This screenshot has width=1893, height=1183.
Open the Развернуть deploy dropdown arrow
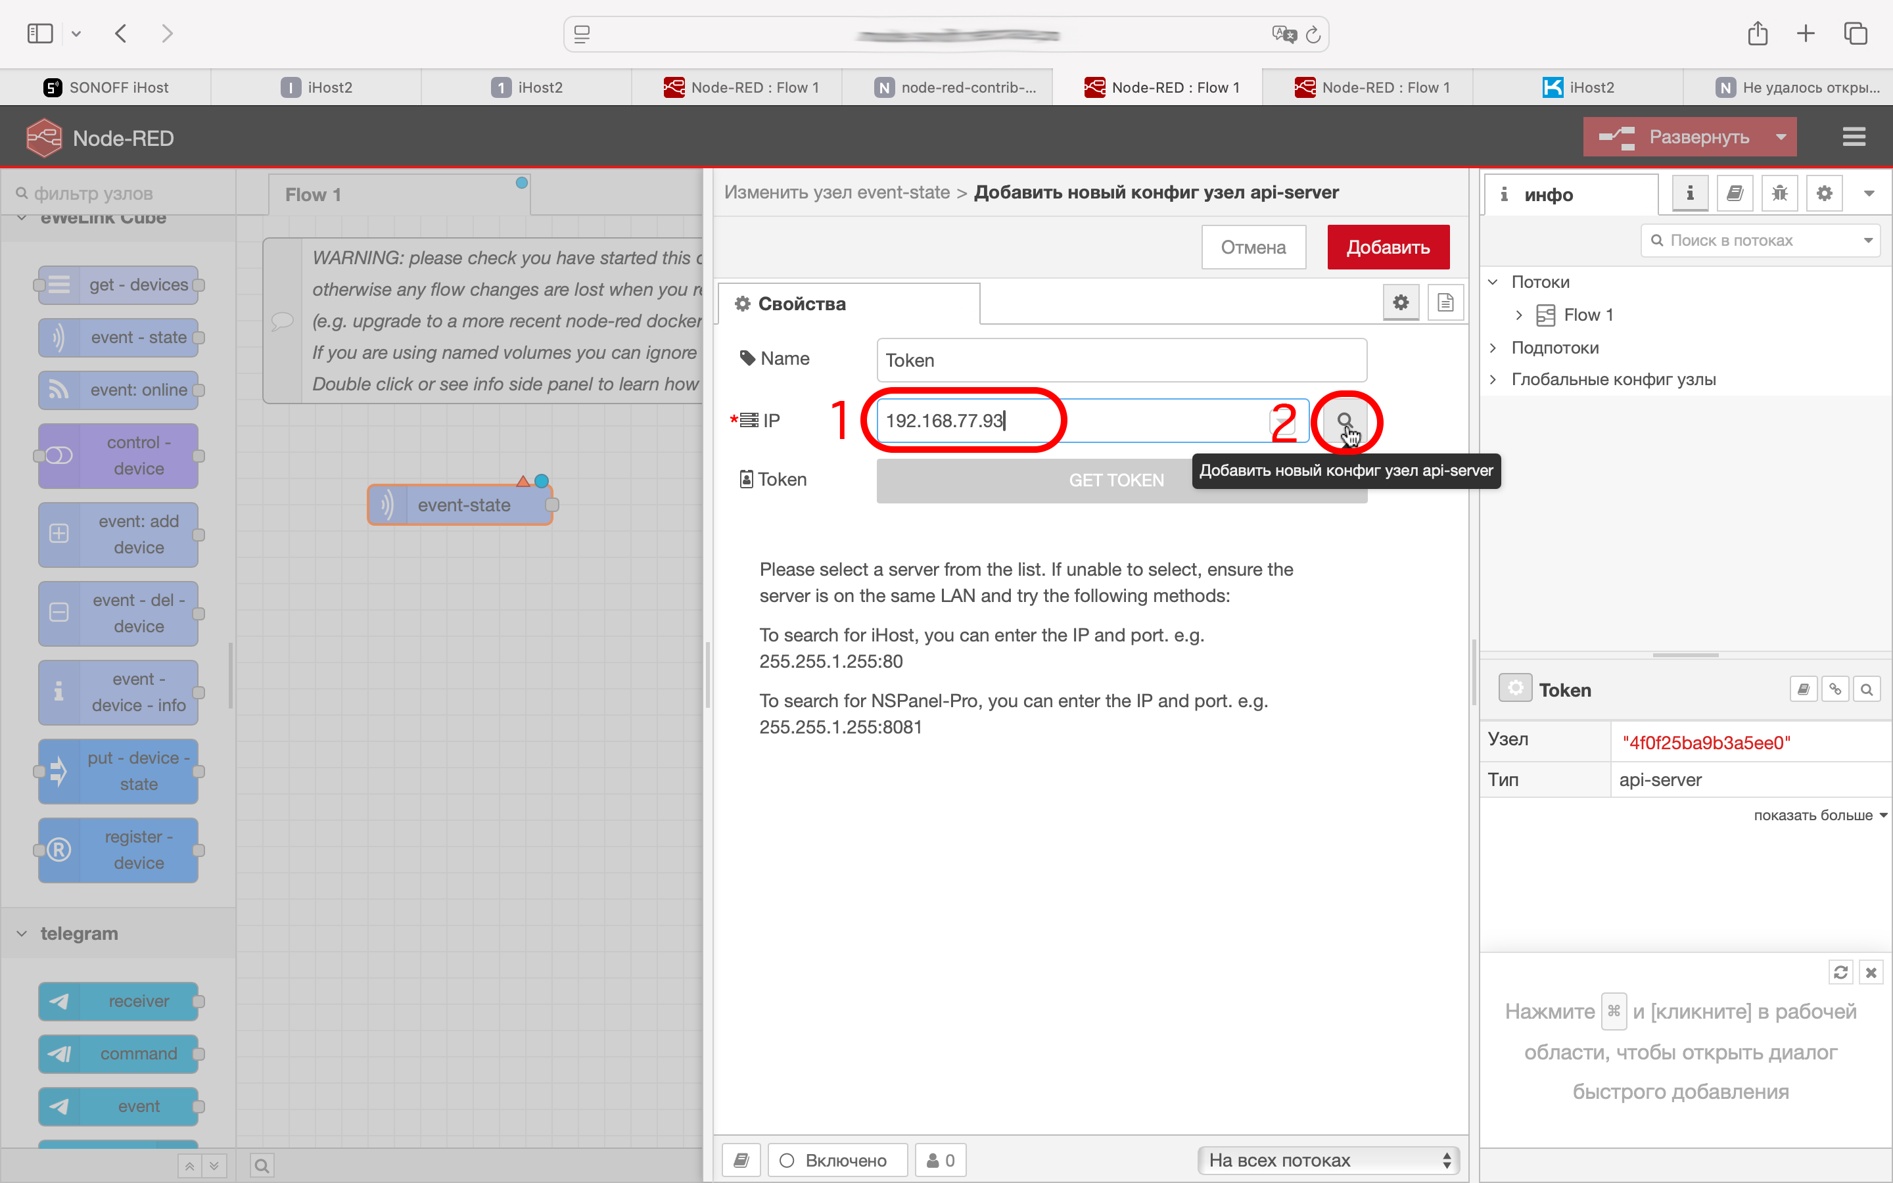(1781, 137)
